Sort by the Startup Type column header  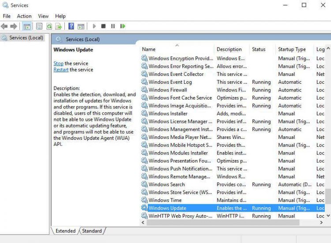click(x=294, y=49)
